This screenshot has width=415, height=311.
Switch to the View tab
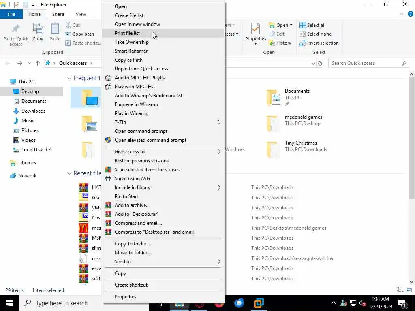[81, 14]
